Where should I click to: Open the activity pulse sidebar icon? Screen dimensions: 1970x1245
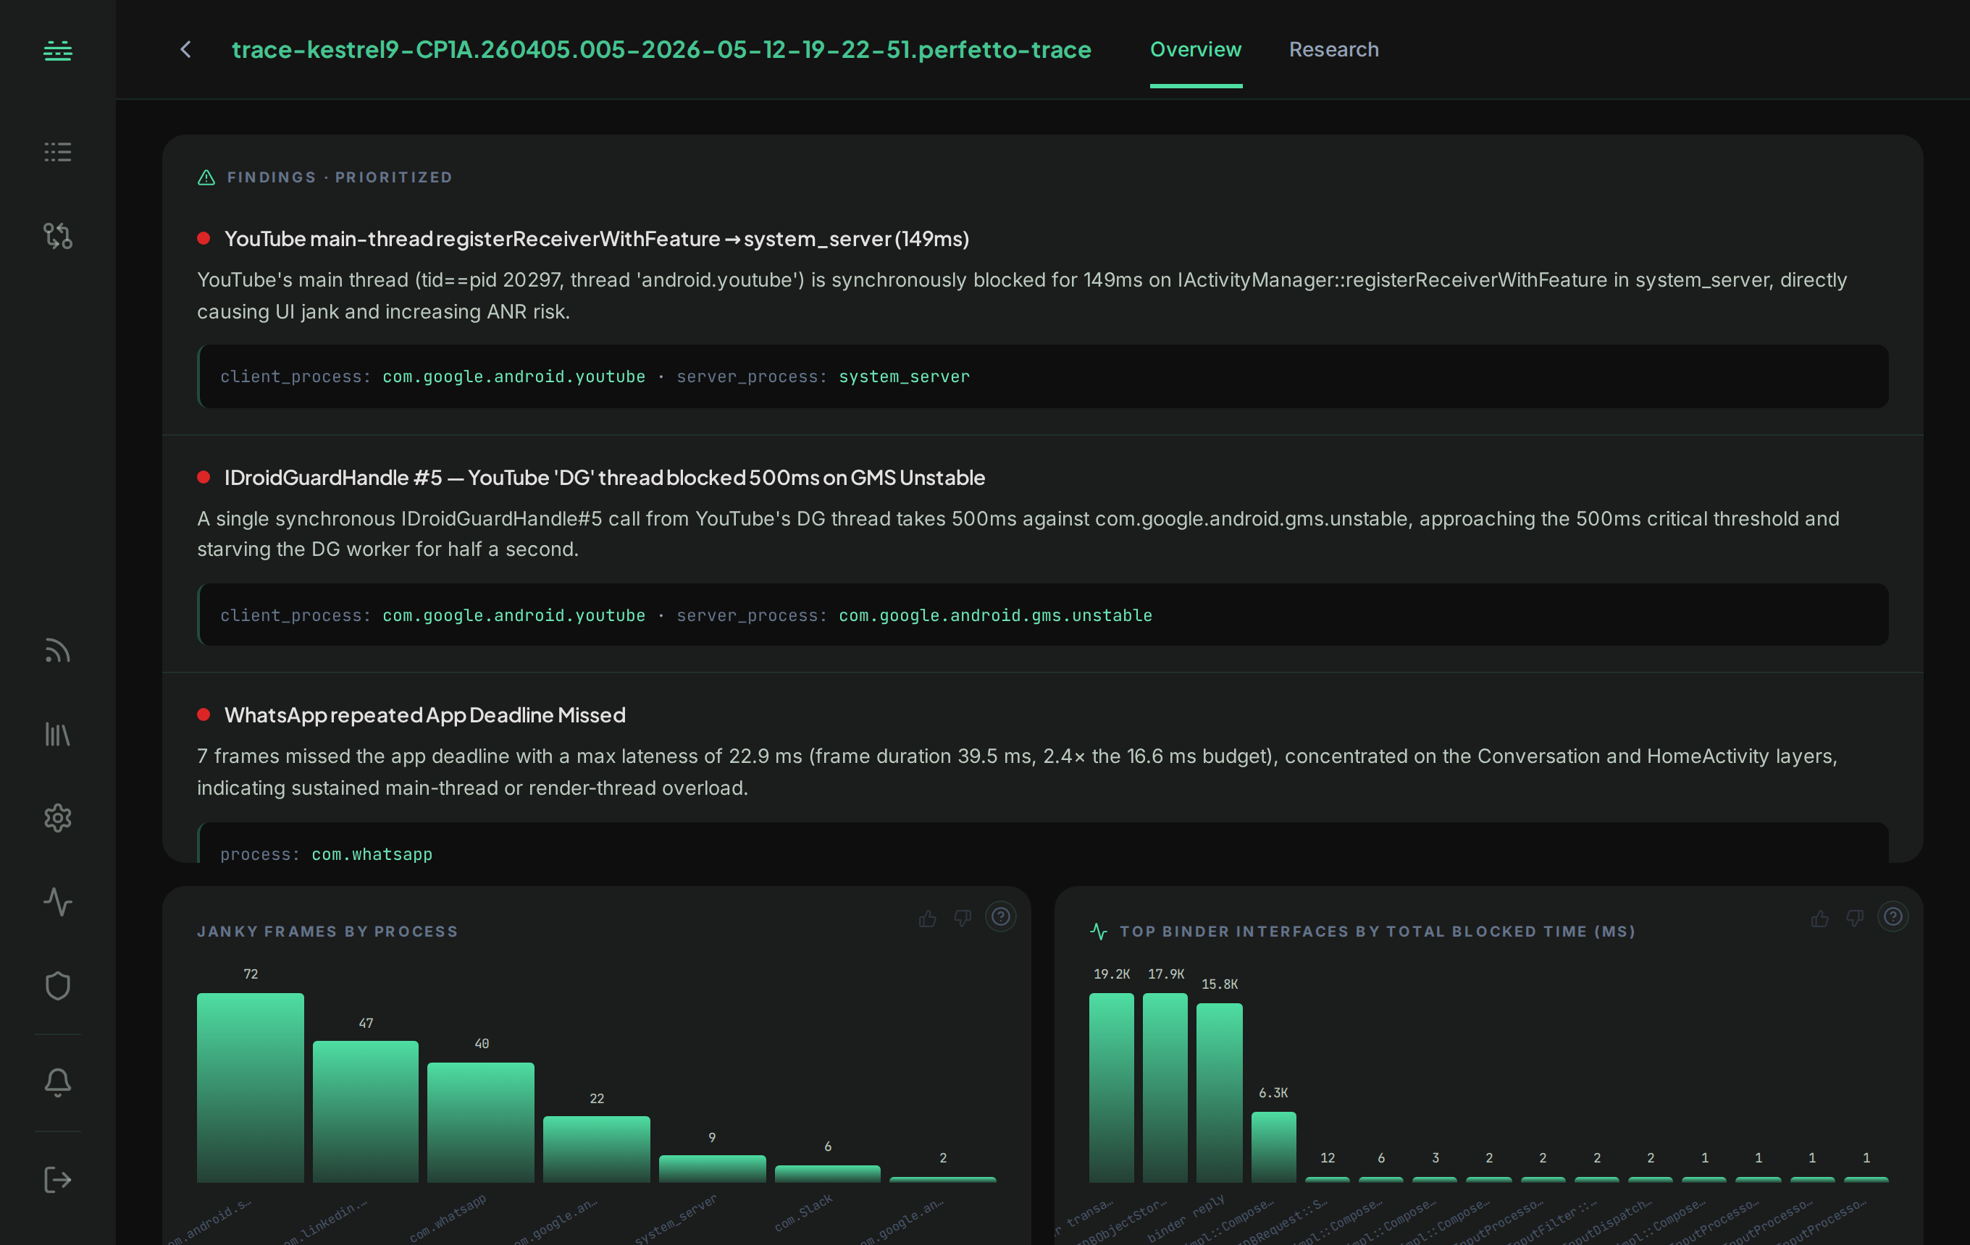(x=57, y=902)
